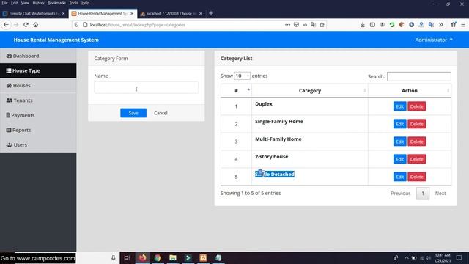Open the browser Edit menu
Viewport: 469px width, 264px height.
coord(15,3)
